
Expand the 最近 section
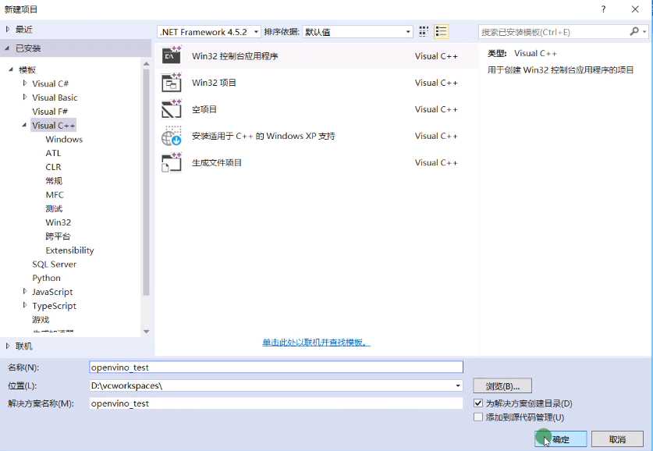coord(8,29)
